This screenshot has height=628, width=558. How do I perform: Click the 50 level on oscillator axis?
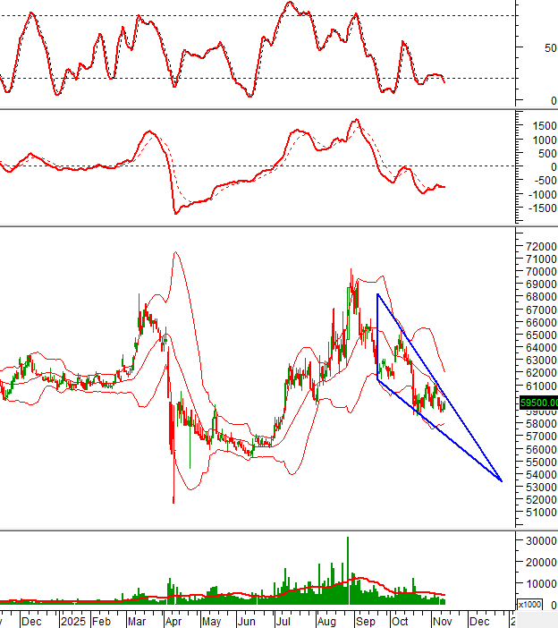coord(539,47)
